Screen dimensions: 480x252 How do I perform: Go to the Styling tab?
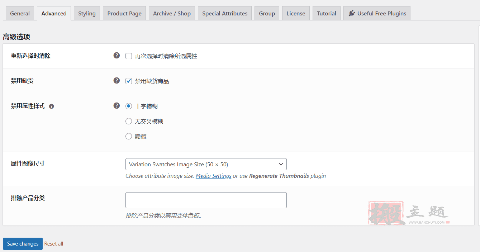[x=87, y=13]
